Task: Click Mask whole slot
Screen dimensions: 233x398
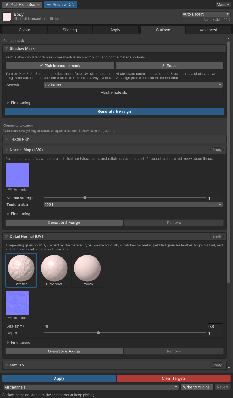Action: point(115,92)
